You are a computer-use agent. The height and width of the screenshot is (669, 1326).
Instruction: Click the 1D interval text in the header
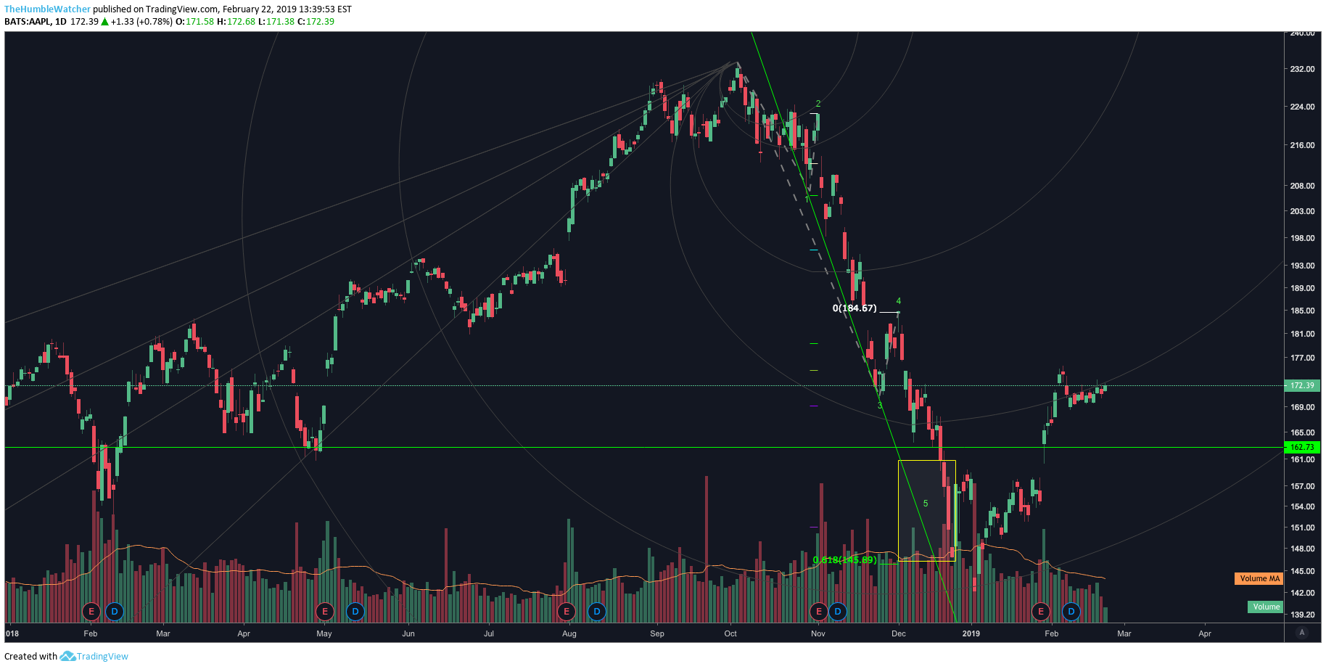[x=61, y=22]
